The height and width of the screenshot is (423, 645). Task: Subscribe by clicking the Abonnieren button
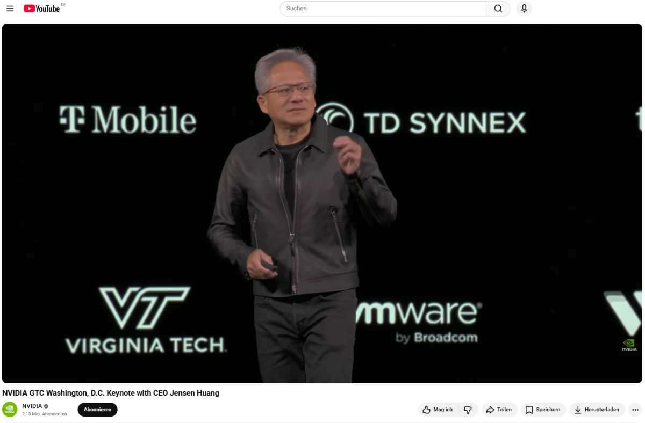97,410
